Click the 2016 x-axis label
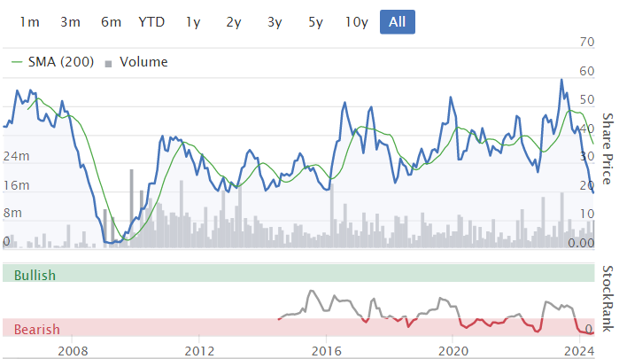The width and height of the screenshot is (619, 359). [327, 351]
